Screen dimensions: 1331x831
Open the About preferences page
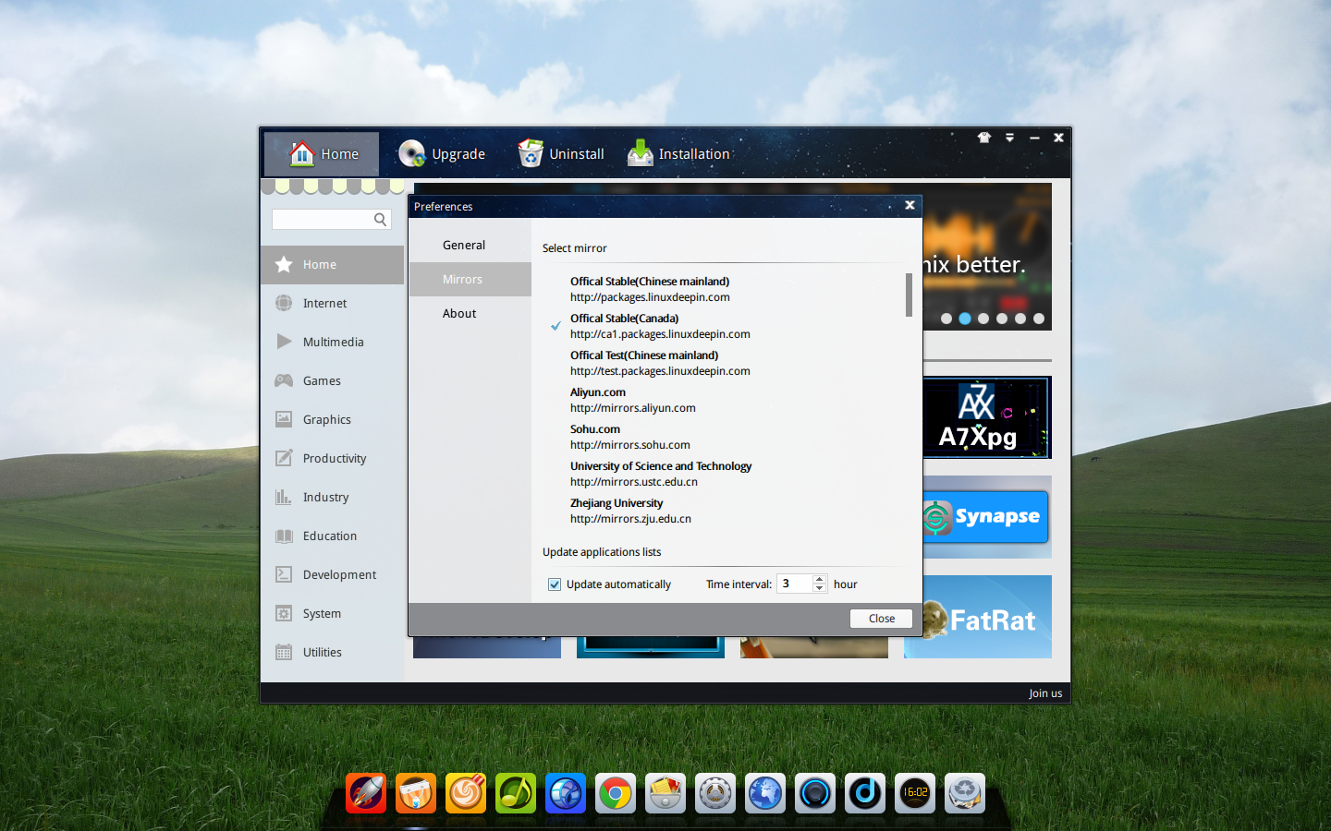[x=470, y=313]
